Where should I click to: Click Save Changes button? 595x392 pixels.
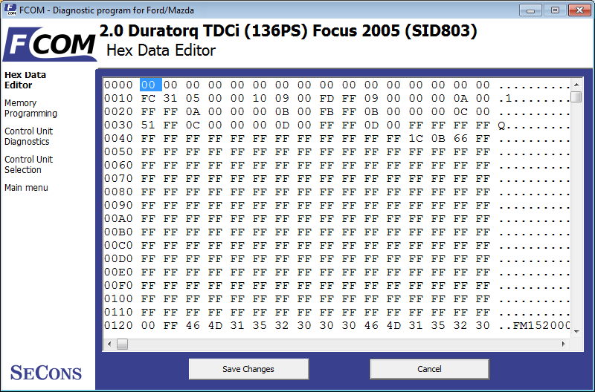point(248,369)
